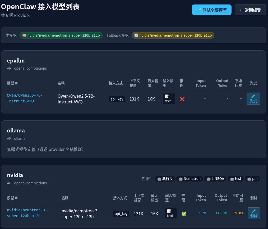Viewport: 268px width, 229px height.
Task: Click the Qwen/Qwen2.5-7B-Instruct-AWQ name cell
Action: click(76, 99)
